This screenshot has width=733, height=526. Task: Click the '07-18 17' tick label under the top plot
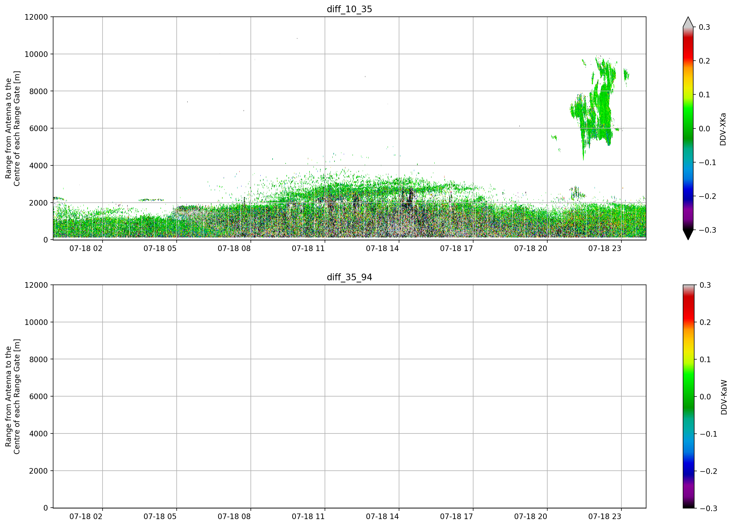456,248
